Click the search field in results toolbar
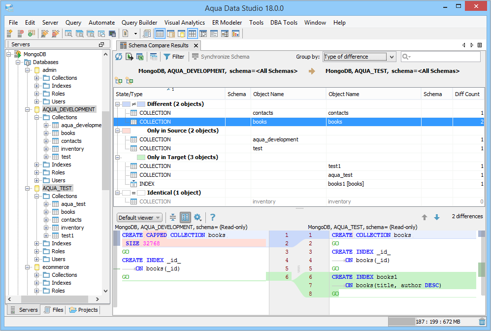This screenshot has width=491, height=331. [x=441, y=57]
